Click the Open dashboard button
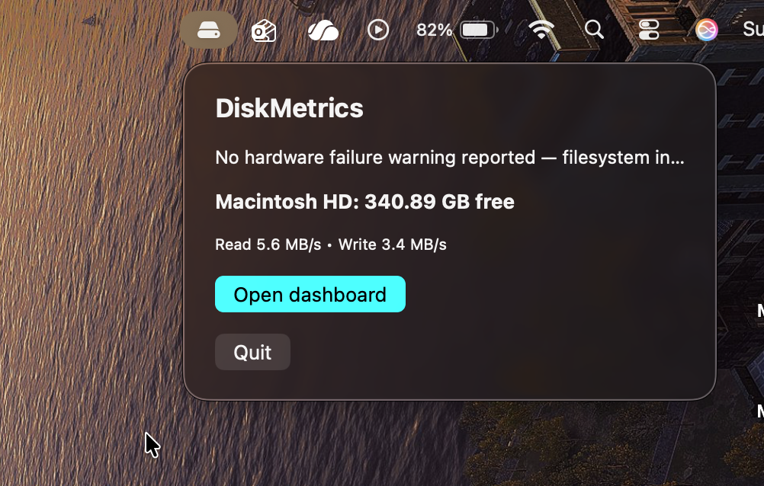Image resolution: width=764 pixels, height=486 pixels. coord(310,294)
